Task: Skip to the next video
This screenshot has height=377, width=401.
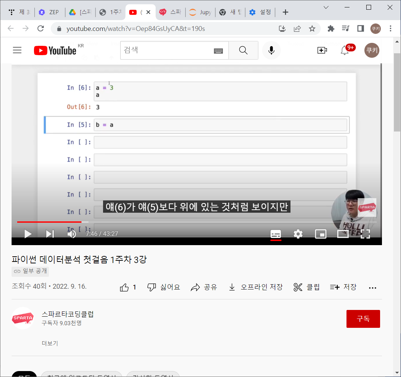Action: coord(50,234)
